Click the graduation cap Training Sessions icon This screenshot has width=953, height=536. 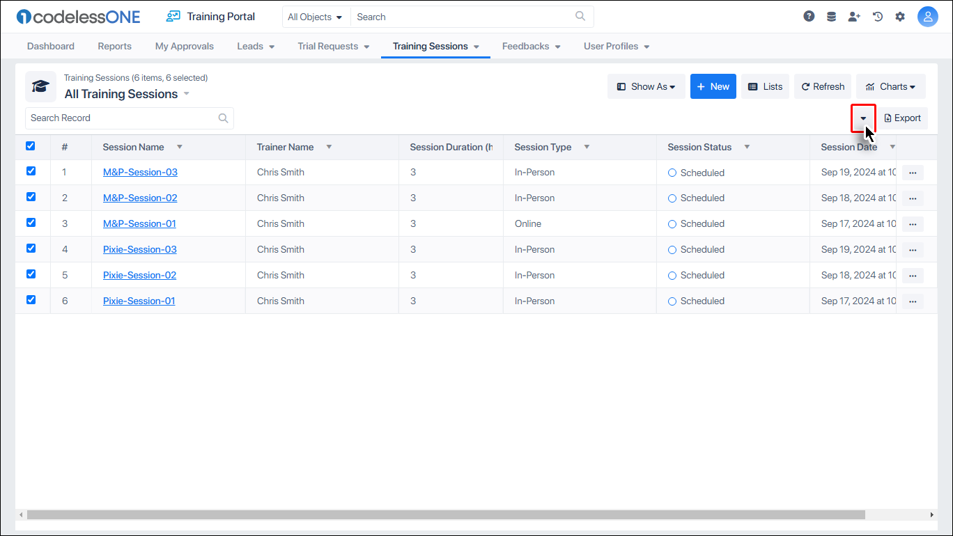pyautogui.click(x=40, y=86)
